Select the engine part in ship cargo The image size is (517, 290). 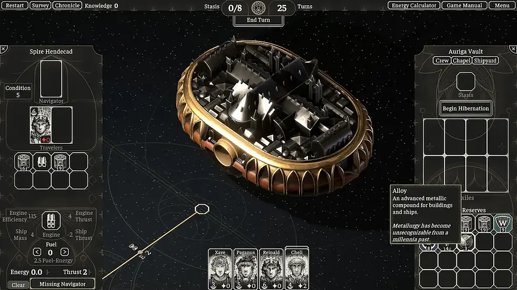(x=42, y=162)
